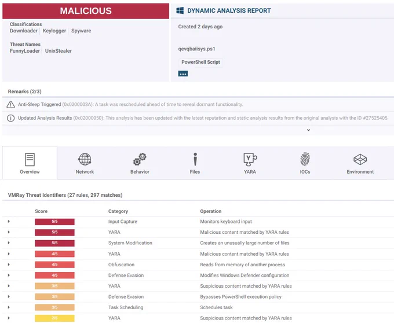Click the 3/5 score bar for Task Scheduling

pyautogui.click(x=54, y=307)
